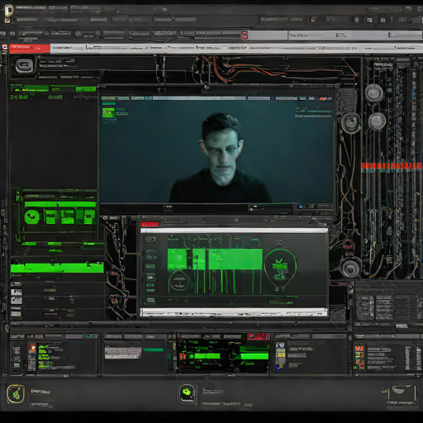The image size is (423, 423).
Task: Select the grey keyboard thumbnail in the bottom panel
Action: coord(123,353)
